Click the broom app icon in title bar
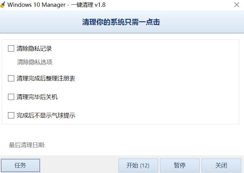Viewport: 244px width, 173px height. point(2,5)
